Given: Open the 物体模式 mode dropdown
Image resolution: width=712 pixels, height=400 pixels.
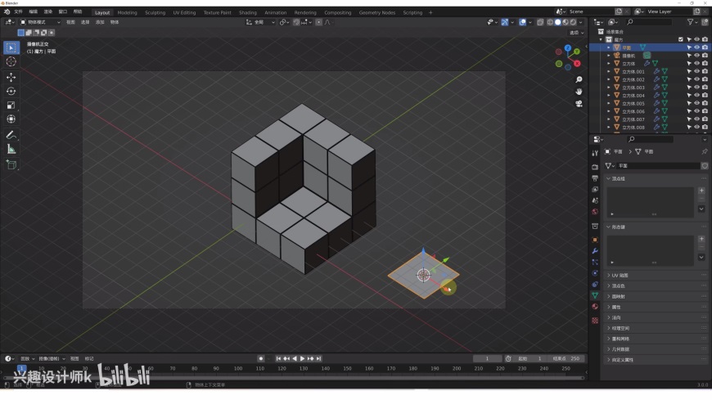Looking at the screenshot, I should click(x=40, y=22).
